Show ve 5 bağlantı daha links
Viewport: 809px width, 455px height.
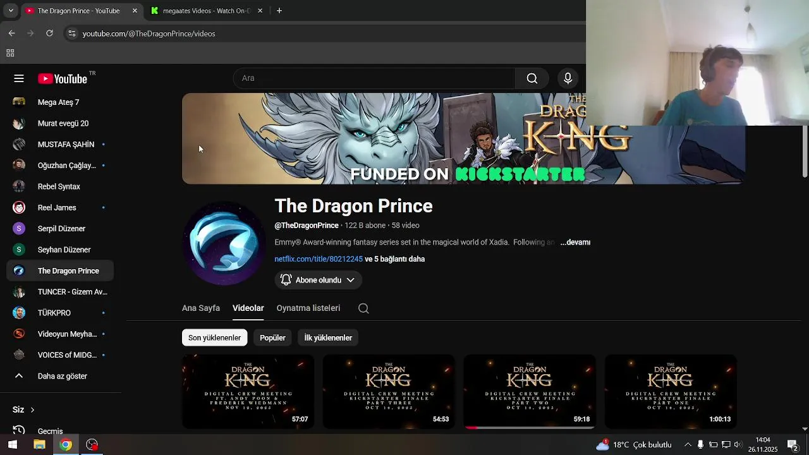click(x=394, y=259)
